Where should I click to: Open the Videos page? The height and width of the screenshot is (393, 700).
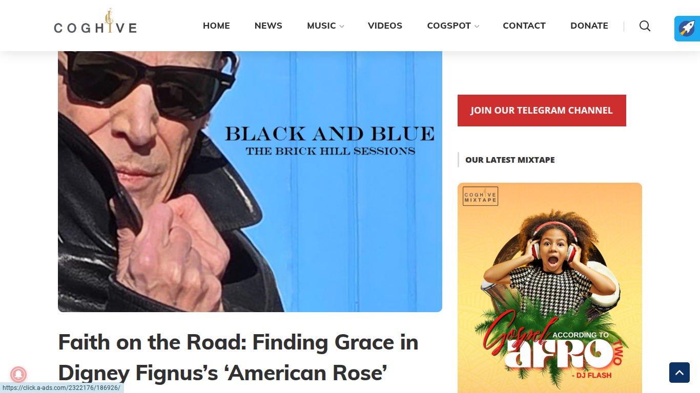click(385, 26)
